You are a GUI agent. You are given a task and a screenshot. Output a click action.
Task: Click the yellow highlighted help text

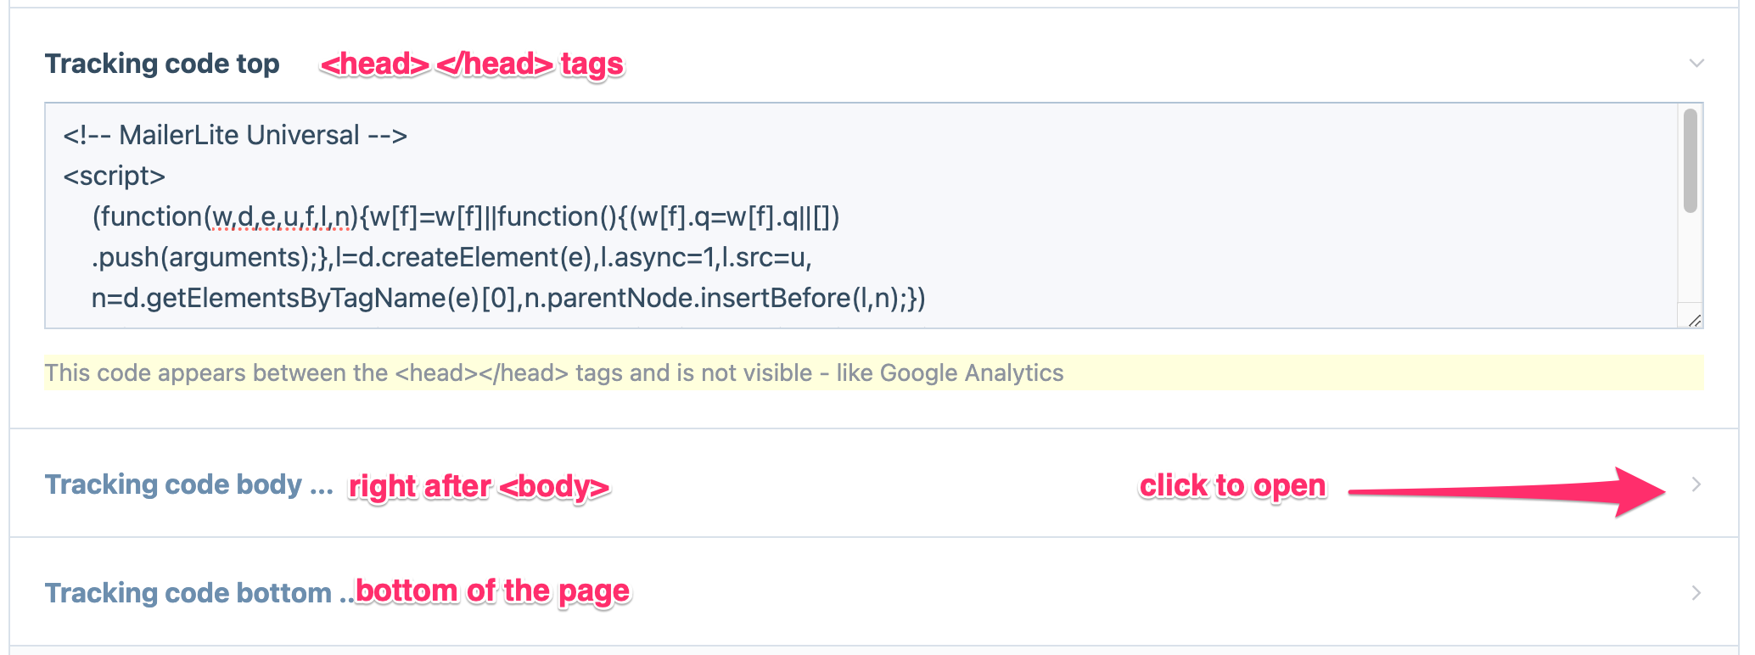(553, 373)
